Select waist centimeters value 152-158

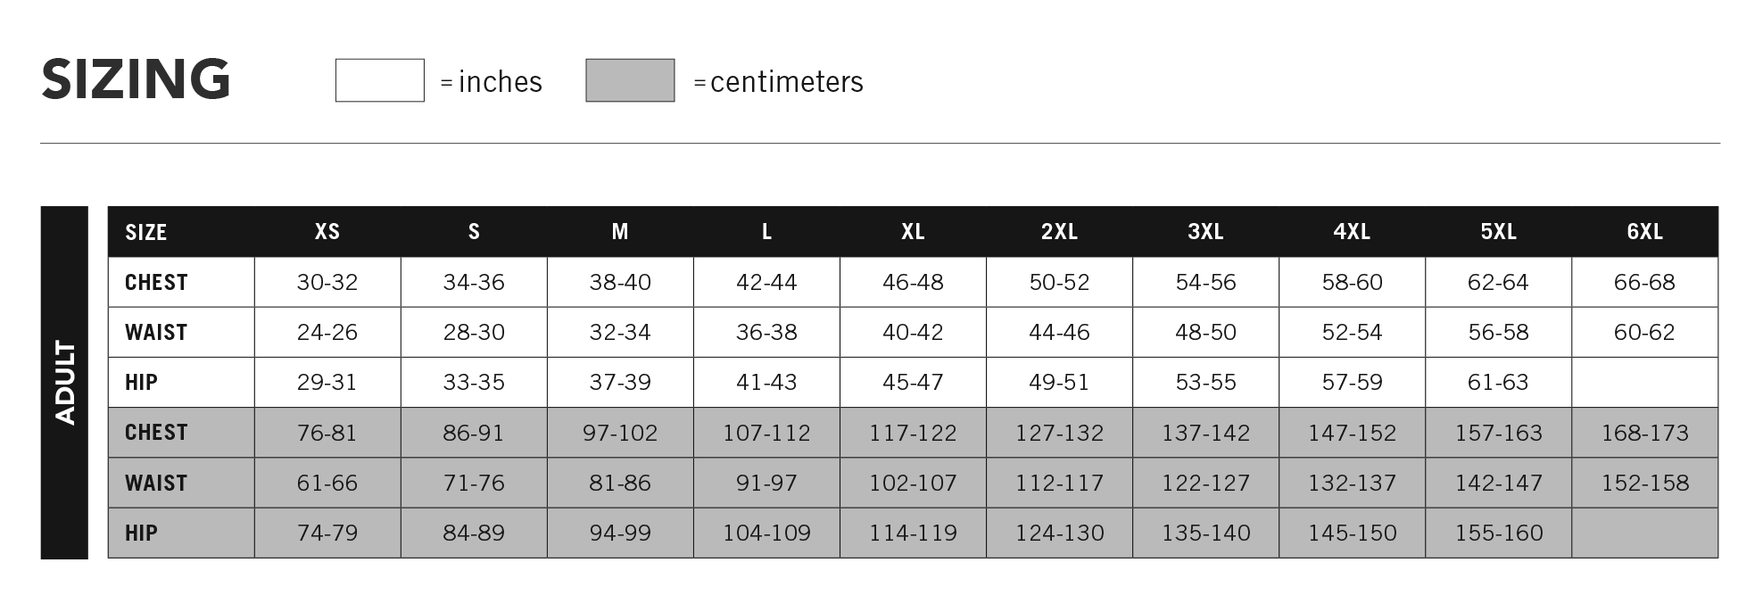pyautogui.click(x=1644, y=483)
